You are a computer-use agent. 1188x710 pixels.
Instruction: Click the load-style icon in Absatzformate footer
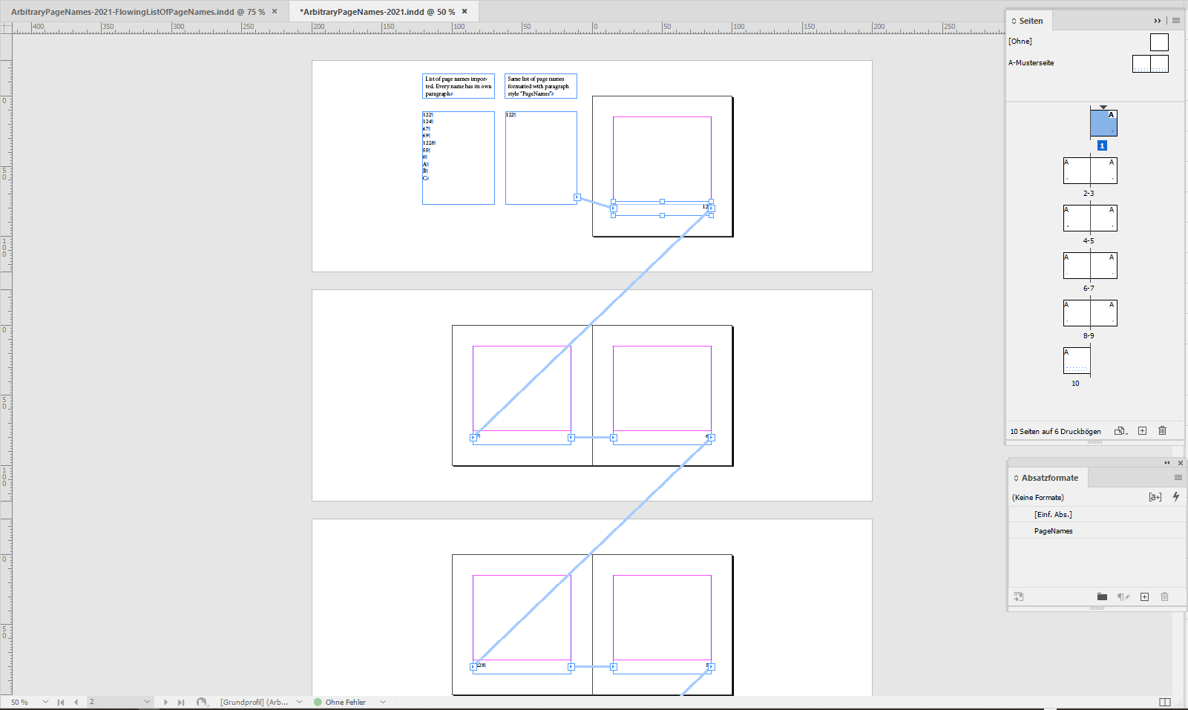1019,596
